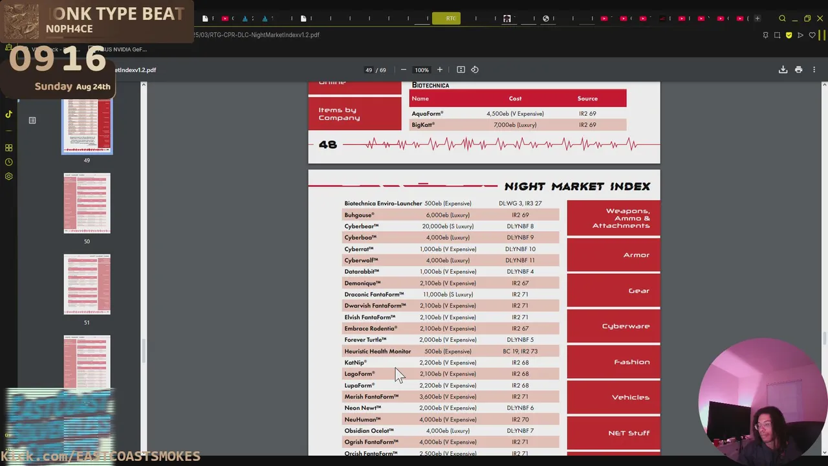Click the Biotechnica Enviro-Launcher entry
828x466 pixels.
[x=383, y=203]
